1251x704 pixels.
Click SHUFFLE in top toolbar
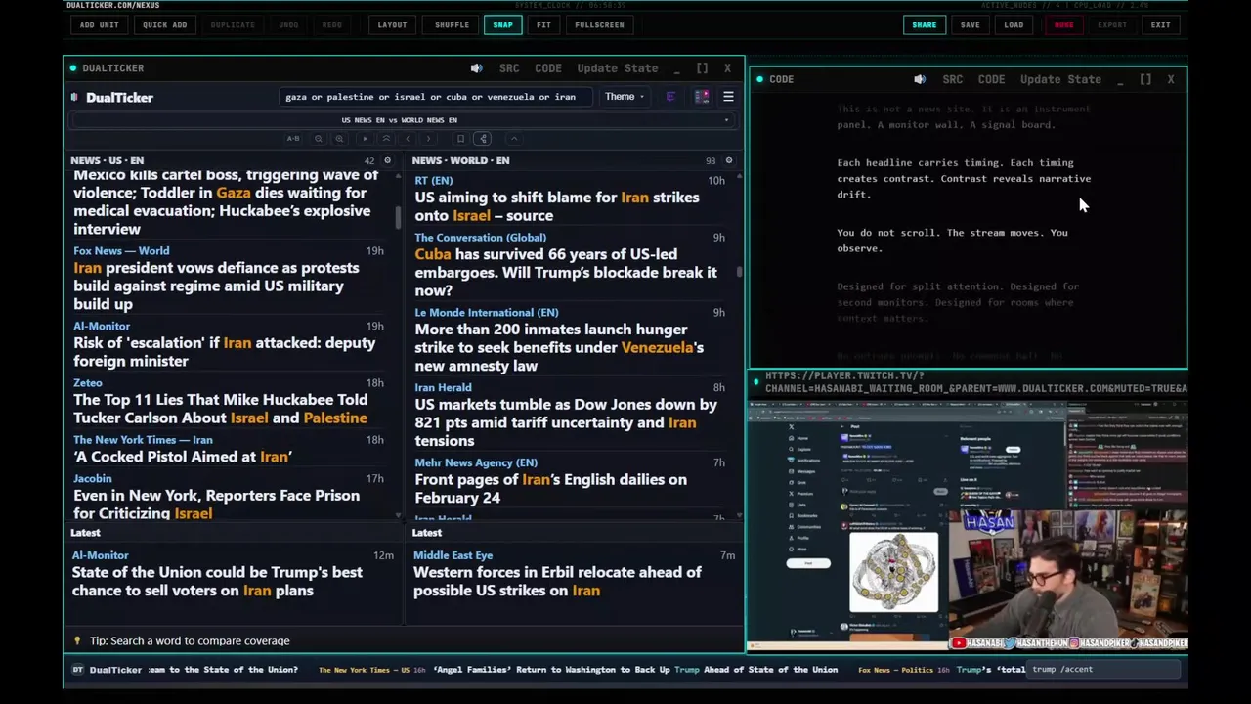452,24
